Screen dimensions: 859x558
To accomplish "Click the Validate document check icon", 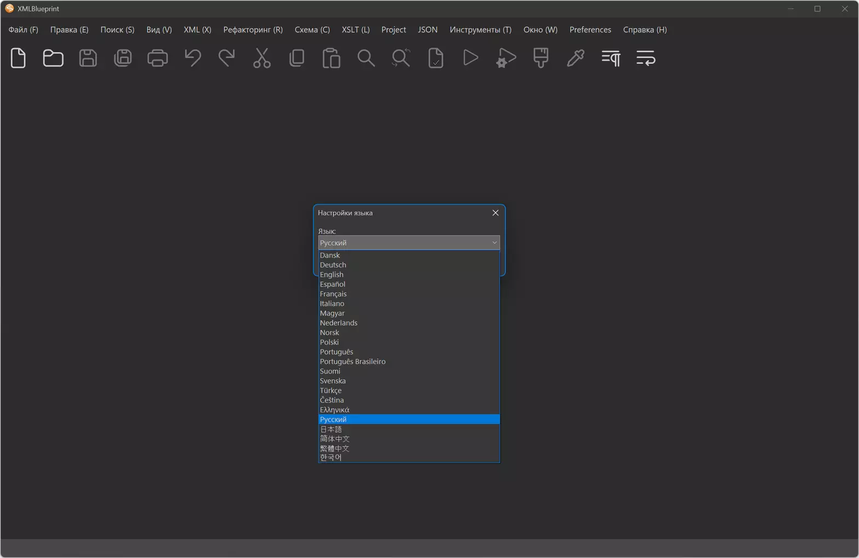I will tap(436, 58).
